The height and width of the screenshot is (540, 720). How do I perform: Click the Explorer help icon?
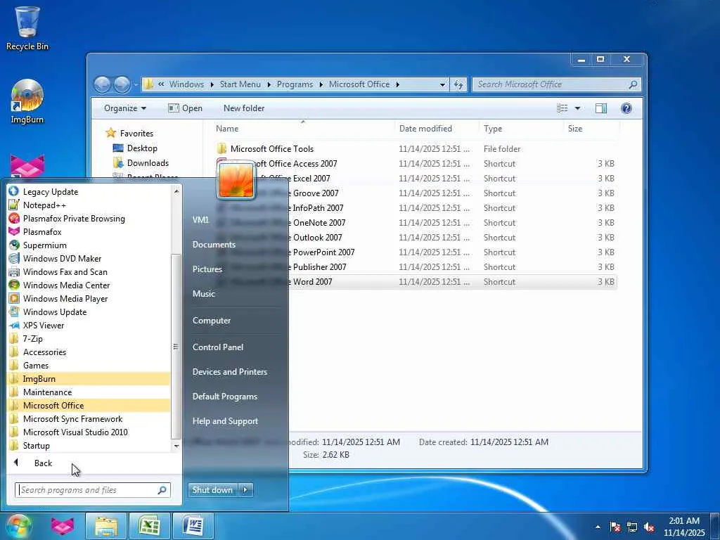(626, 108)
